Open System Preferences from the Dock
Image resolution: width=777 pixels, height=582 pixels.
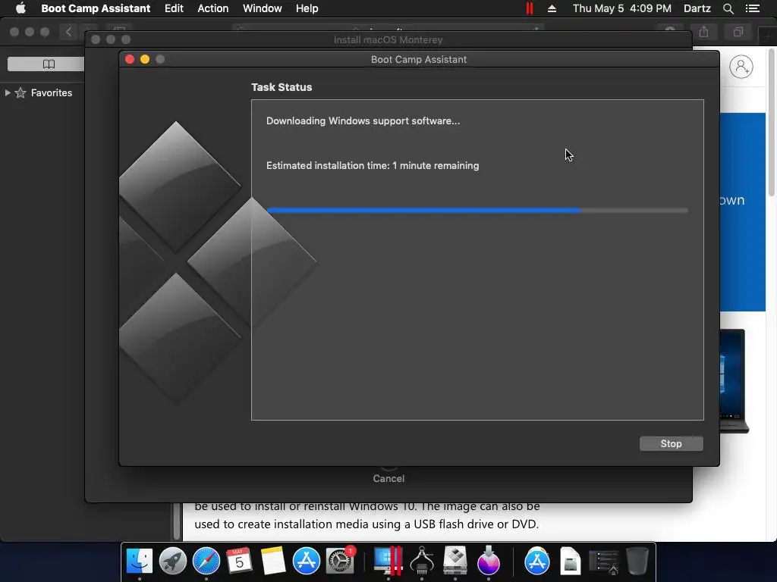point(339,561)
